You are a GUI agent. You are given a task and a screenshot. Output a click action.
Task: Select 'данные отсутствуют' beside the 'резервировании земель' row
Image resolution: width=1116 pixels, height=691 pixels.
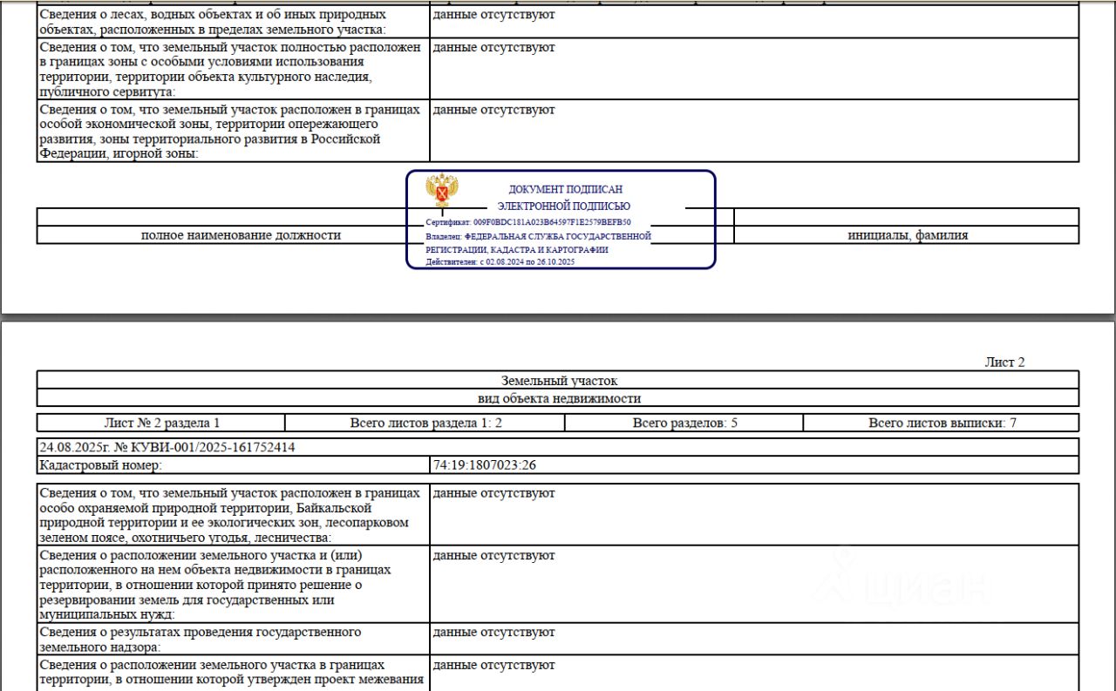pyautogui.click(x=493, y=556)
